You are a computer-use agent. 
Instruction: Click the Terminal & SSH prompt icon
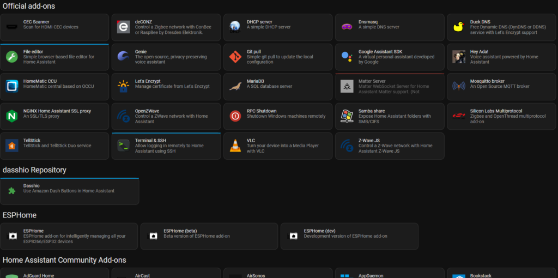coord(124,146)
